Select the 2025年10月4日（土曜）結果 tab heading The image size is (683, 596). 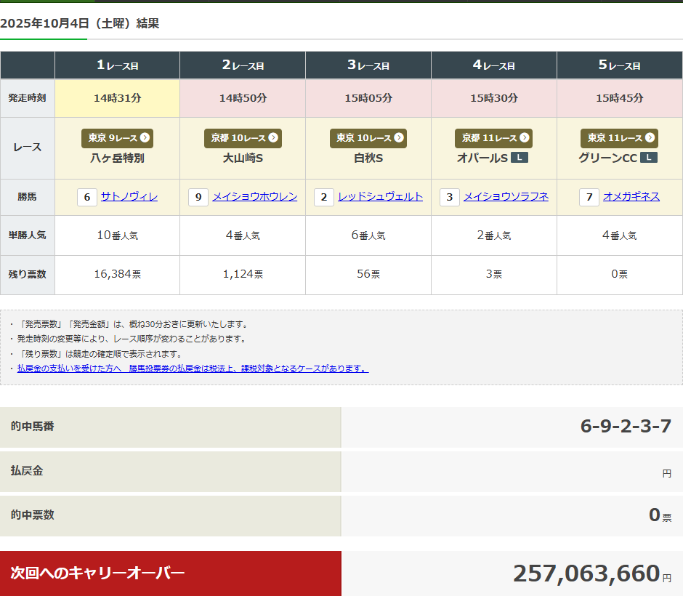click(x=80, y=23)
